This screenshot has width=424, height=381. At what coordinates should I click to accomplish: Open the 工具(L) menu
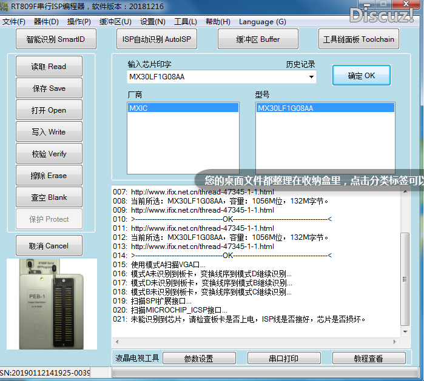click(x=186, y=22)
